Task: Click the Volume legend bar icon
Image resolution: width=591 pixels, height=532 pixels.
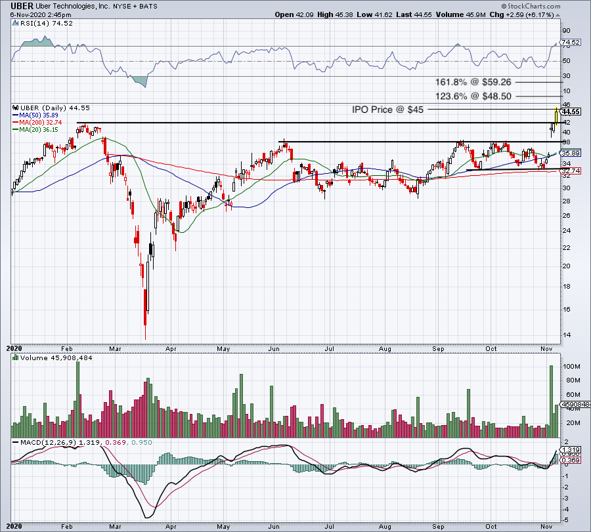Action: pos(16,358)
